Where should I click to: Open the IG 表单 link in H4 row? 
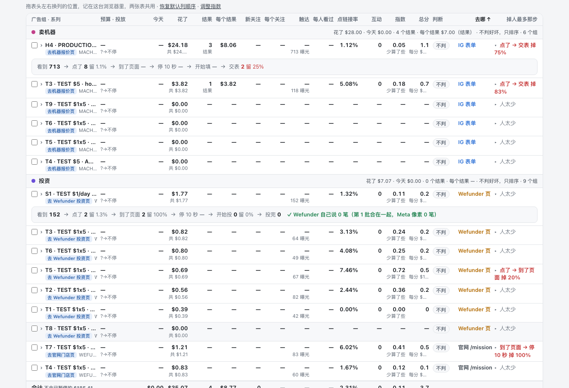point(467,45)
